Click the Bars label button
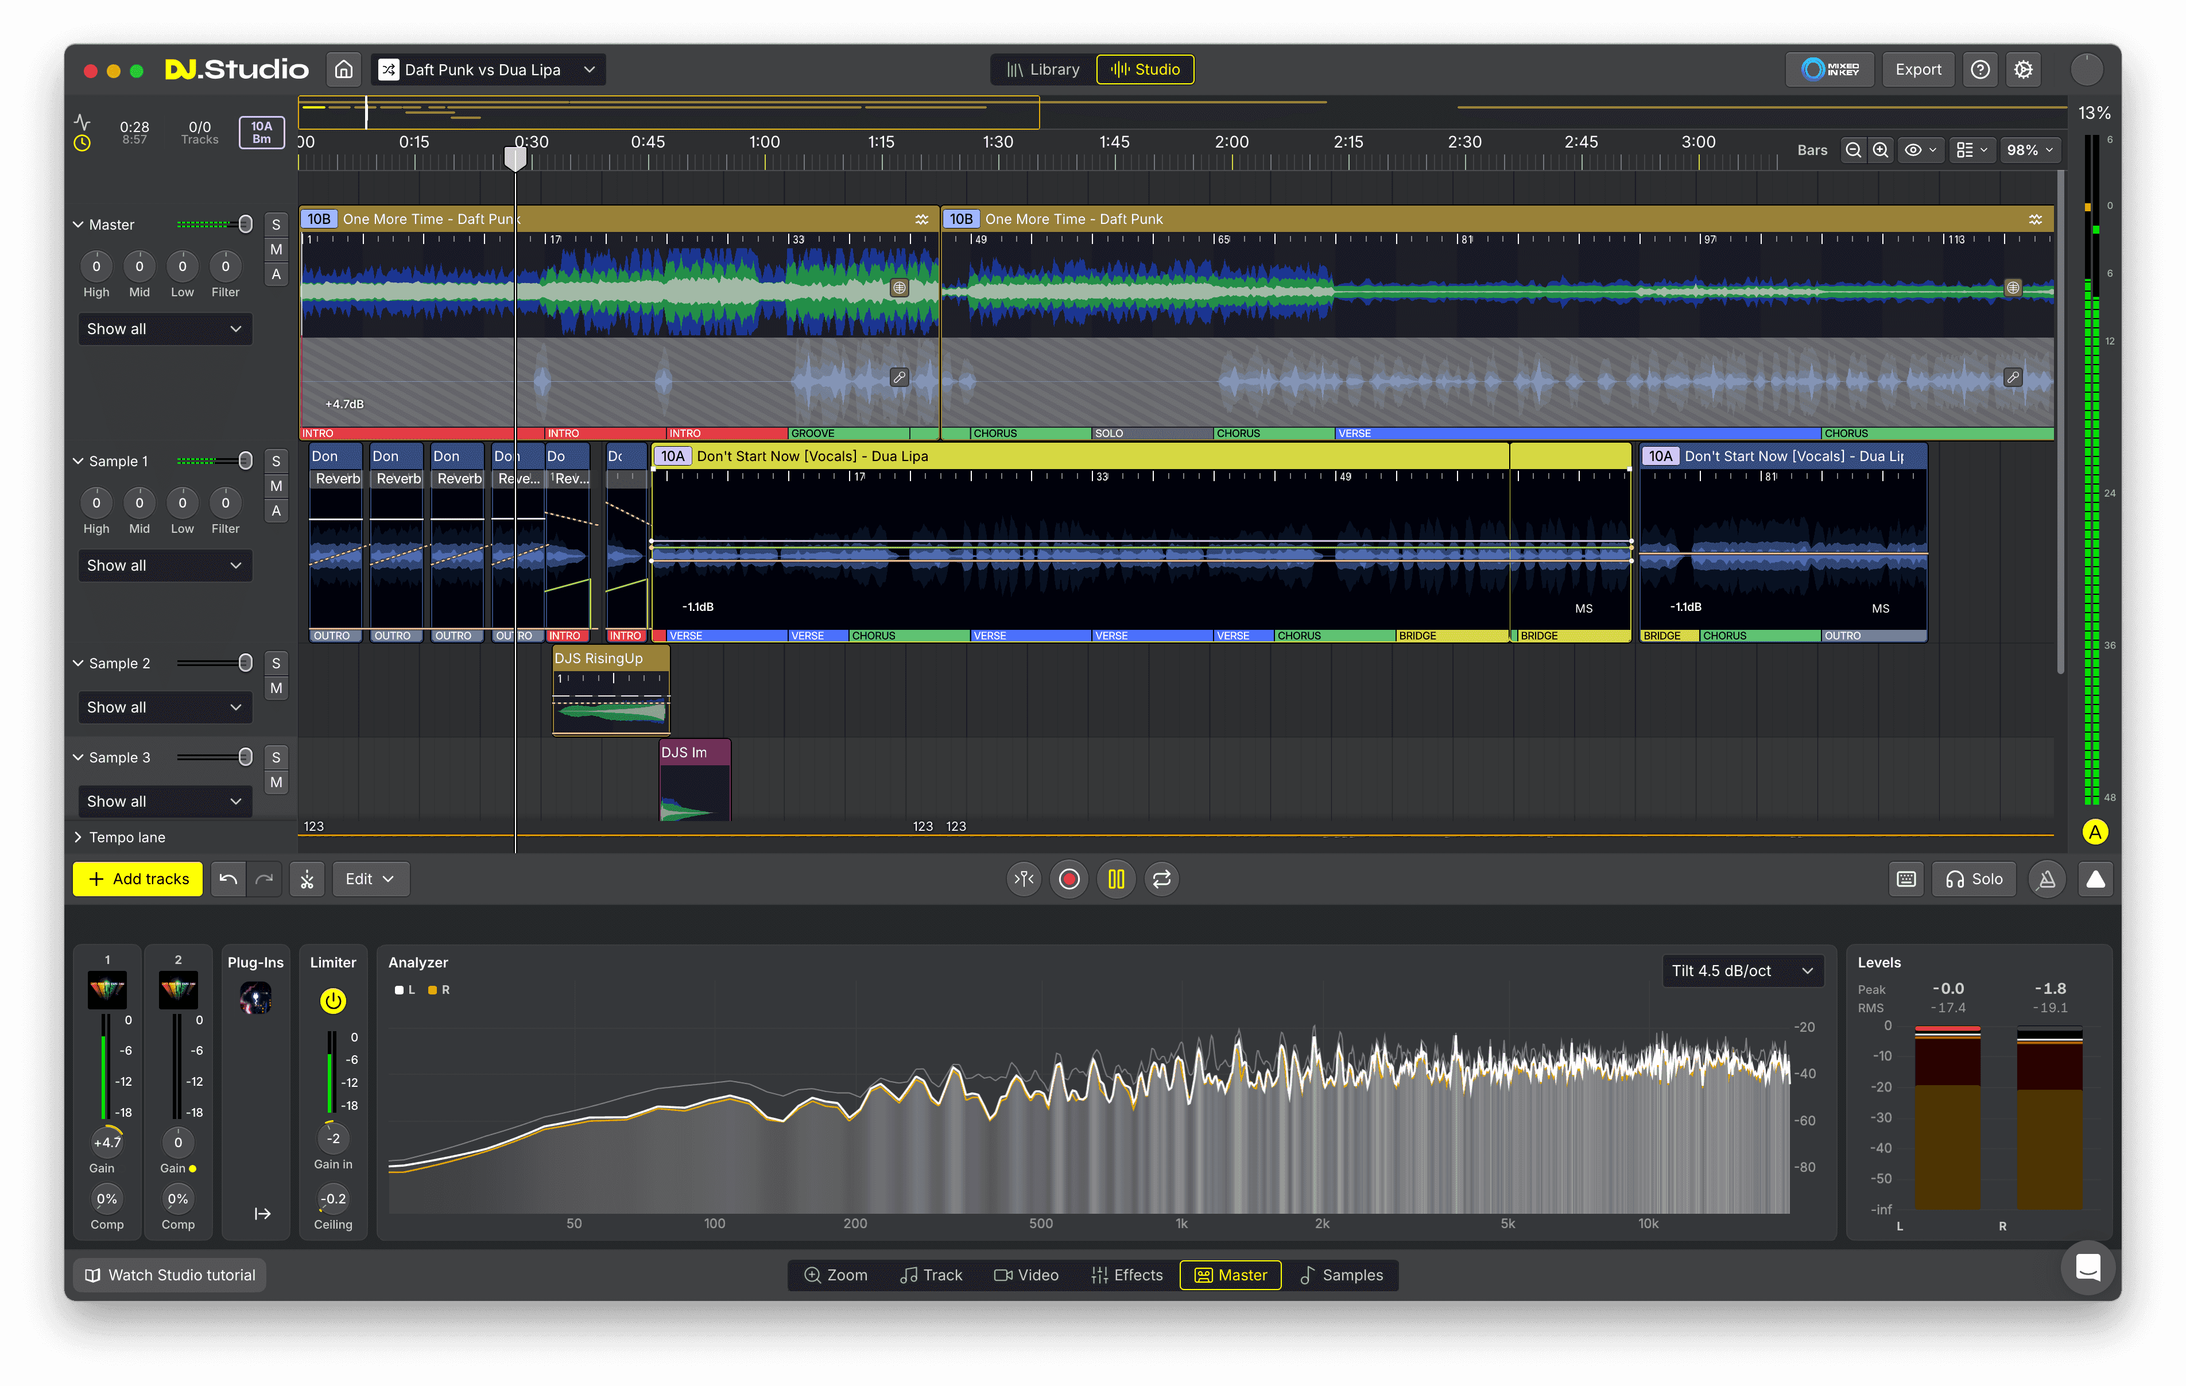 click(1812, 150)
